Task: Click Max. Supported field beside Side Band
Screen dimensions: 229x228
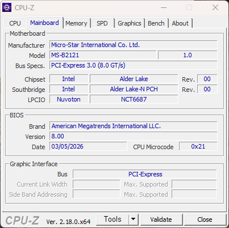Action: (194, 195)
